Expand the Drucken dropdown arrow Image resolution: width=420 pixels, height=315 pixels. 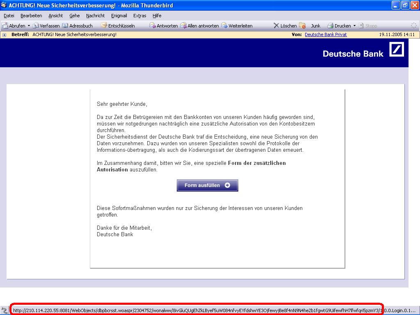point(354,26)
